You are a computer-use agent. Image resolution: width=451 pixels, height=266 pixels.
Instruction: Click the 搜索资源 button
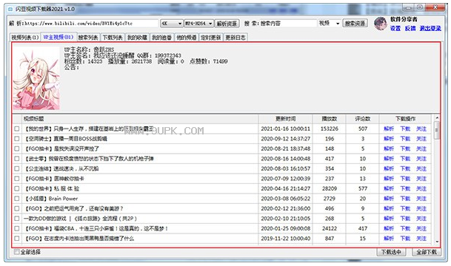tap(355, 24)
